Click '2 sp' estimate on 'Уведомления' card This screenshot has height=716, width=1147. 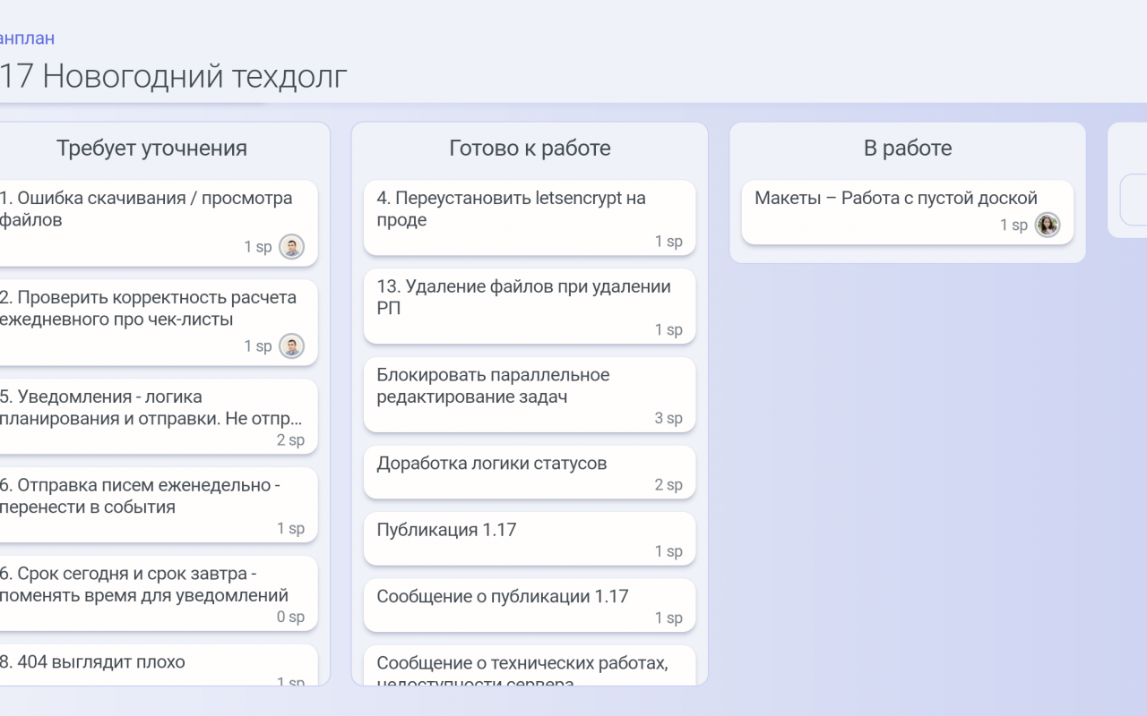pyautogui.click(x=290, y=440)
